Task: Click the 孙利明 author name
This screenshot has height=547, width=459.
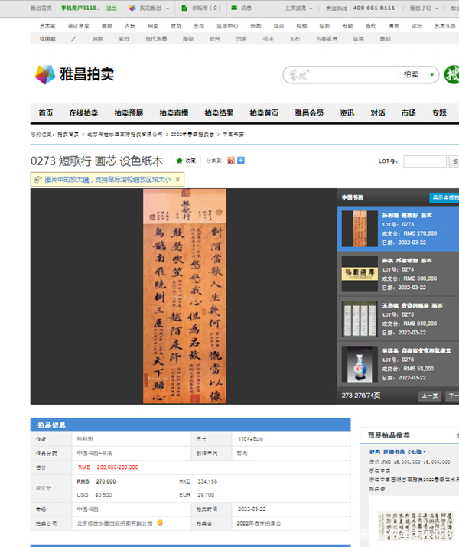Action: coord(85,439)
